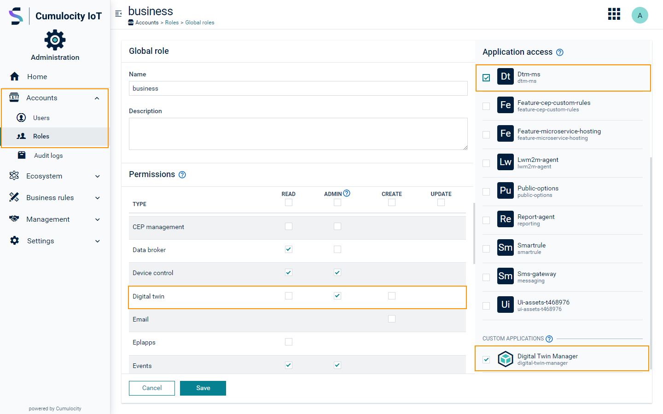663x414 pixels.
Task: Select all UPDATE column header checkbox
Action: (x=441, y=202)
